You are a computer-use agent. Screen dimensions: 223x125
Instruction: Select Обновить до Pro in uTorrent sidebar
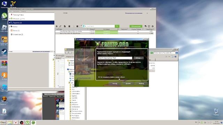[x=18, y=19]
